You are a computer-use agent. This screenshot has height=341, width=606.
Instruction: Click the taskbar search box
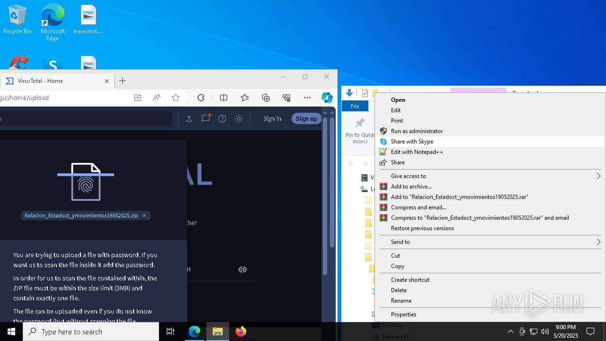tap(91, 332)
